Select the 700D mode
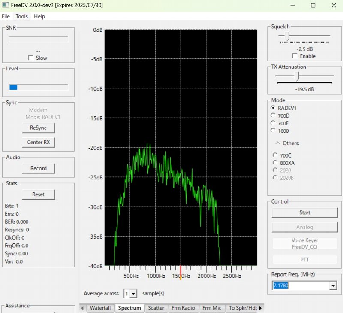This screenshot has height=313, width=343. [x=273, y=115]
